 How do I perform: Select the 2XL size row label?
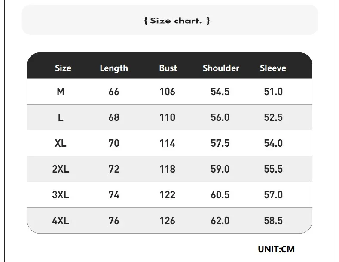click(61, 169)
